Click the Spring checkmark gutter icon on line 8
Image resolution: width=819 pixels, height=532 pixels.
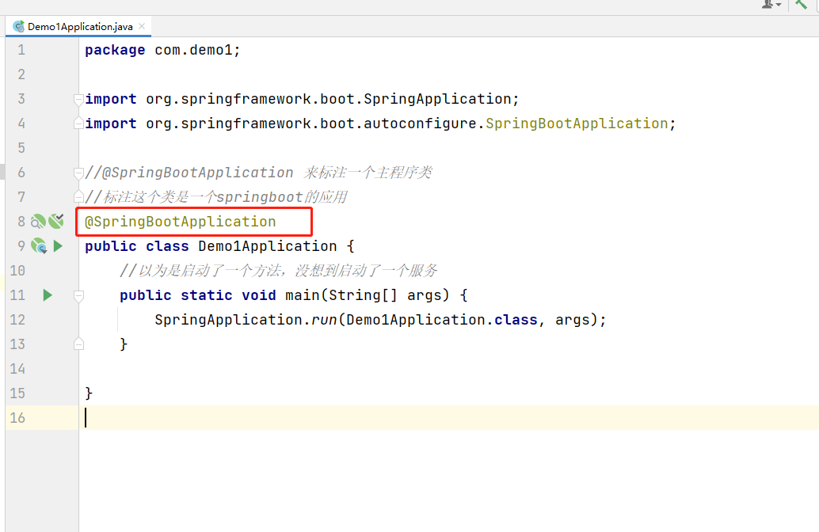tap(56, 221)
